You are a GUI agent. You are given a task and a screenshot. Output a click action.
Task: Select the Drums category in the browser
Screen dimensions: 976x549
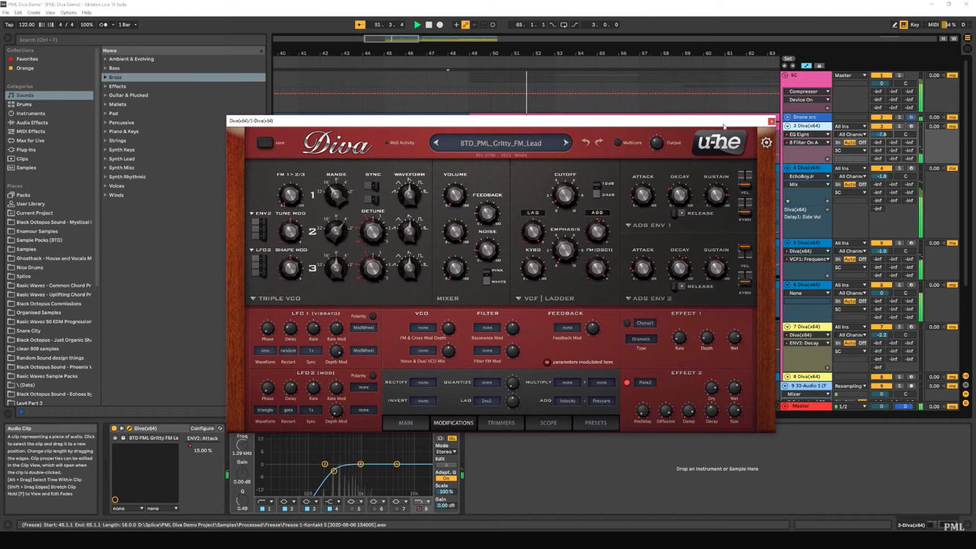pyautogui.click(x=24, y=104)
